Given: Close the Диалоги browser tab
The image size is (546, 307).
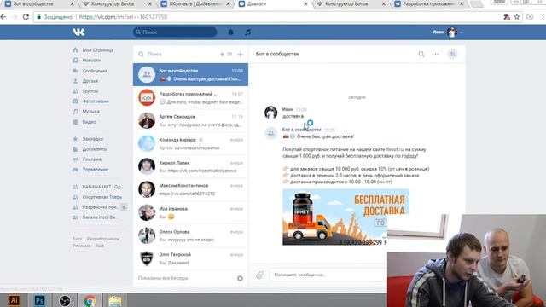Looking at the screenshot, I should (305, 3).
